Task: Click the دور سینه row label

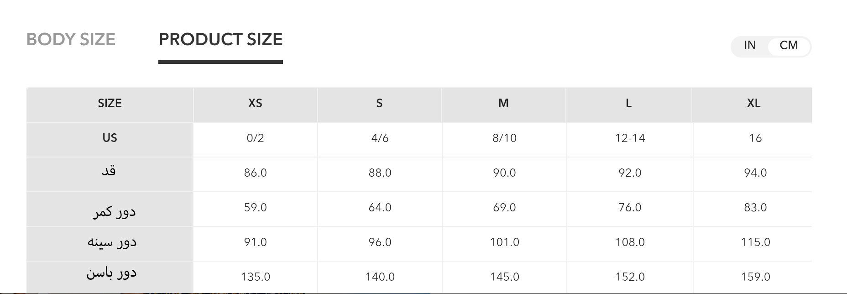Action: [x=112, y=242]
